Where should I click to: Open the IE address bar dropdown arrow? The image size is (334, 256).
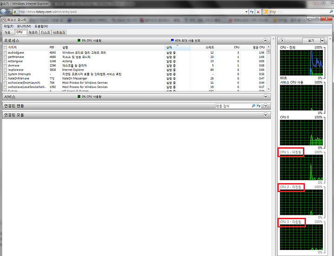(x=246, y=12)
